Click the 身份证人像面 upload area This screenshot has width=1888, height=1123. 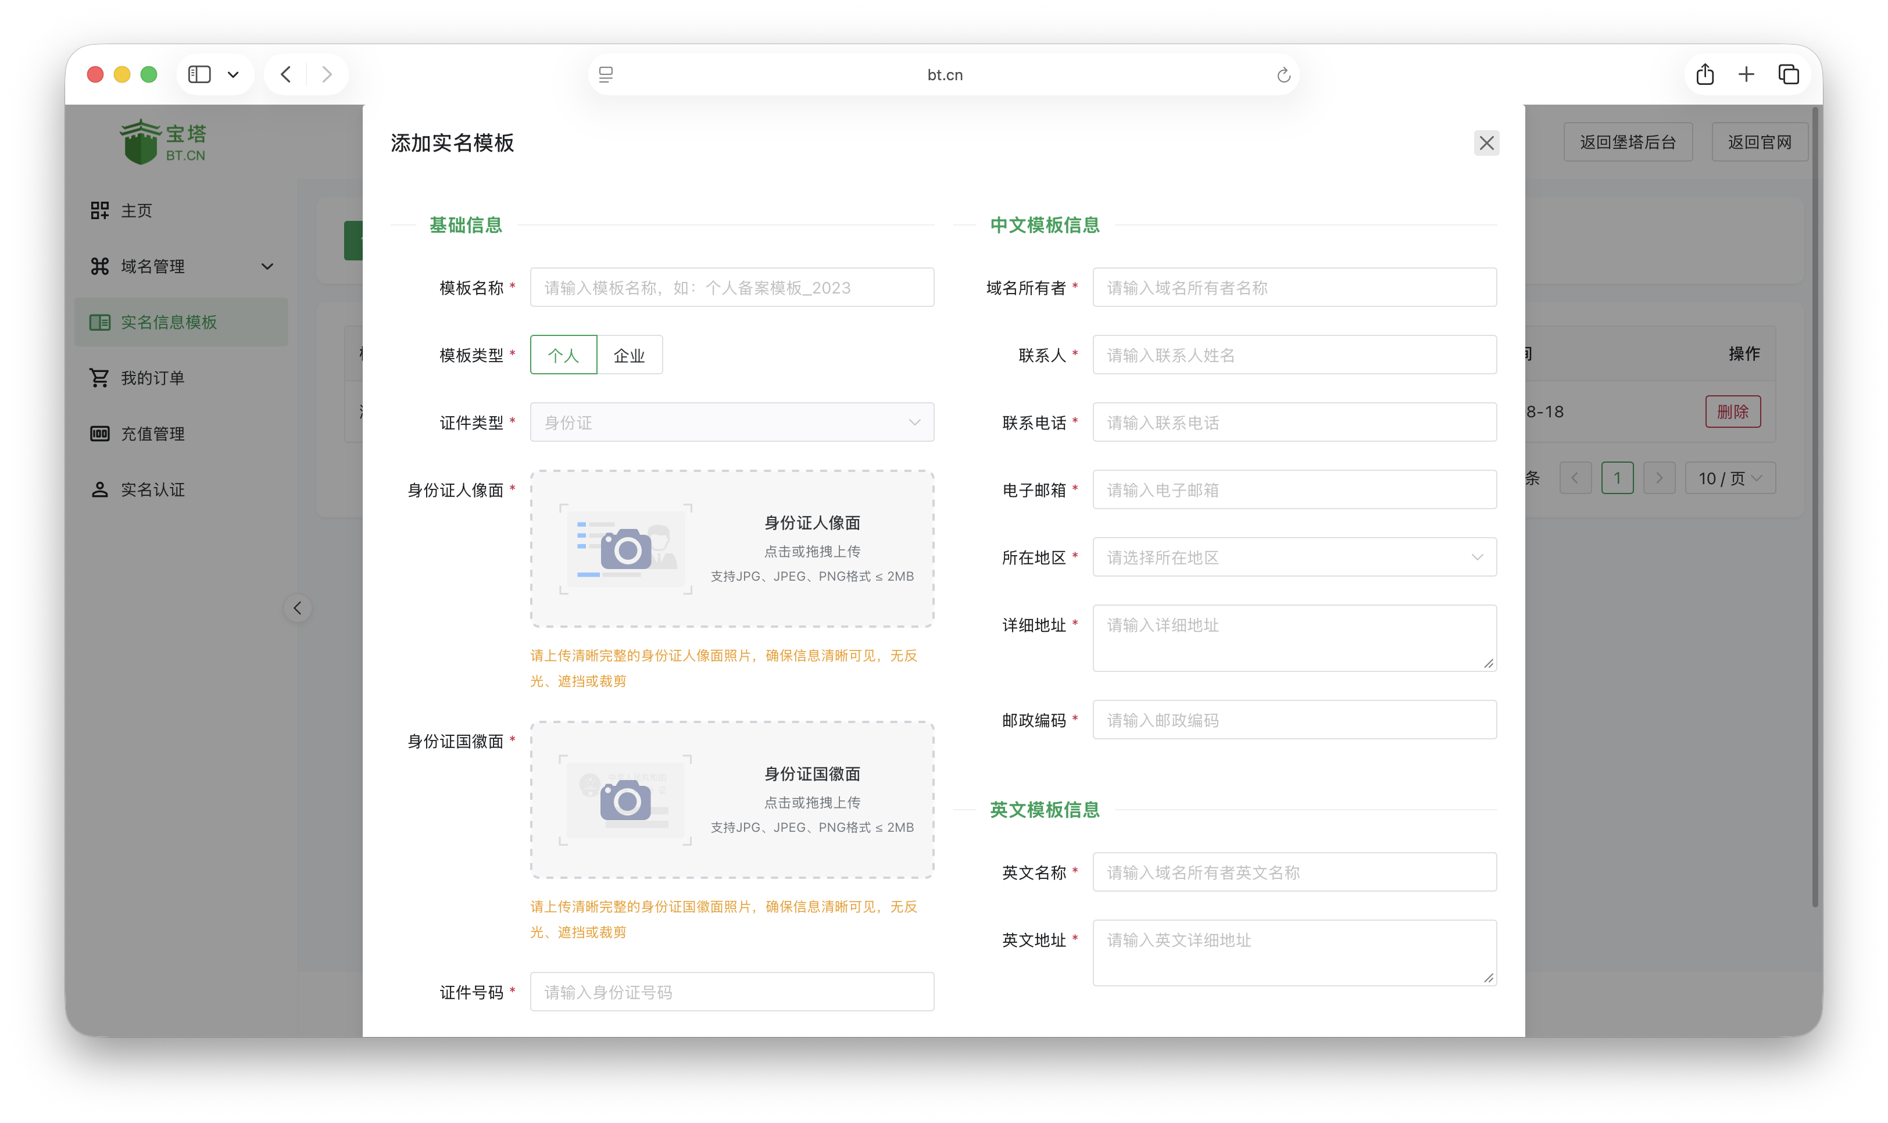(731, 549)
